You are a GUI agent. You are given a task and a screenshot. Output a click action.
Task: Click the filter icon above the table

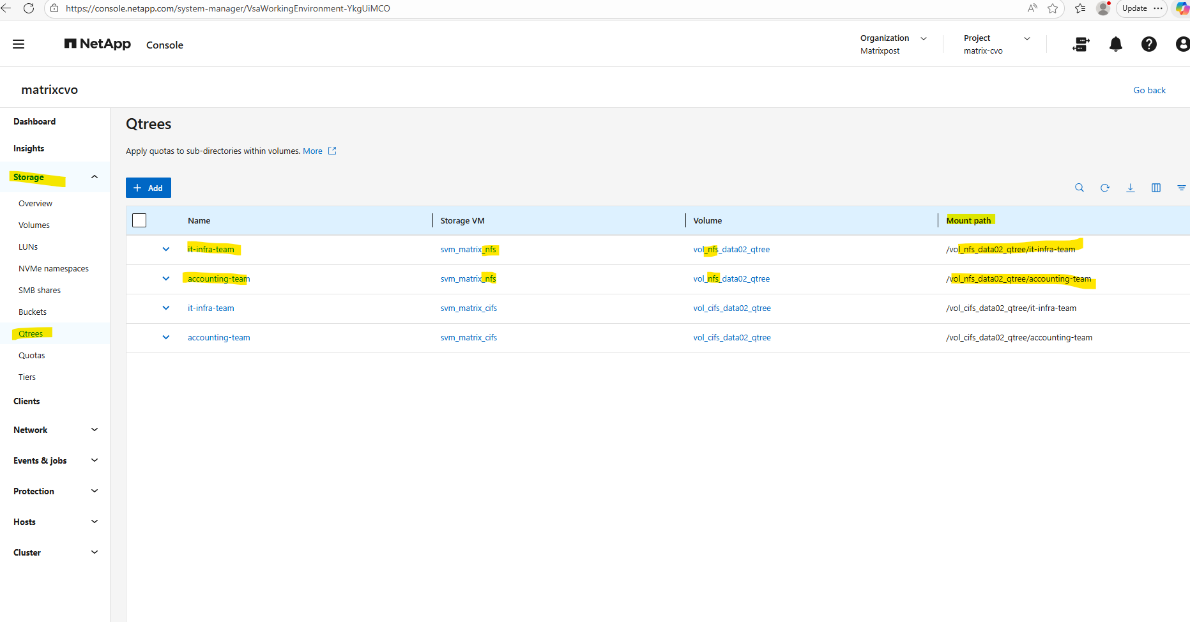[1181, 188]
